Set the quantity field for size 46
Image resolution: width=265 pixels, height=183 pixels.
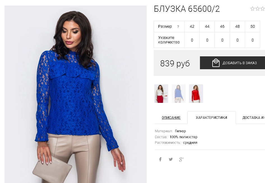(x=222, y=40)
